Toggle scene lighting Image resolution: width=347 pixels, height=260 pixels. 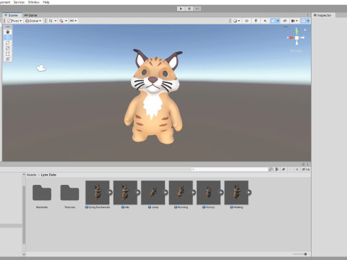click(x=256, y=21)
